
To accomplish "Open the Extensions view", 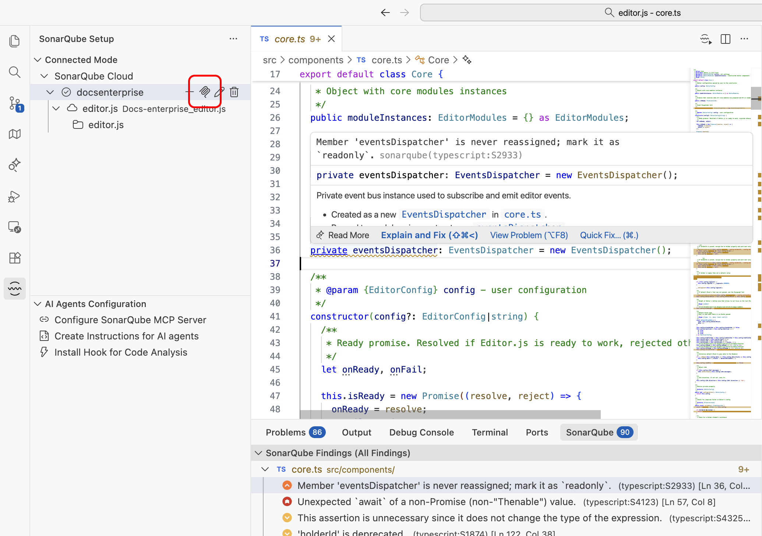I will pos(15,258).
